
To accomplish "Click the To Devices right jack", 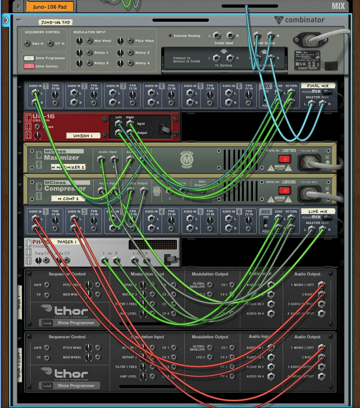I will [x=230, y=58].
